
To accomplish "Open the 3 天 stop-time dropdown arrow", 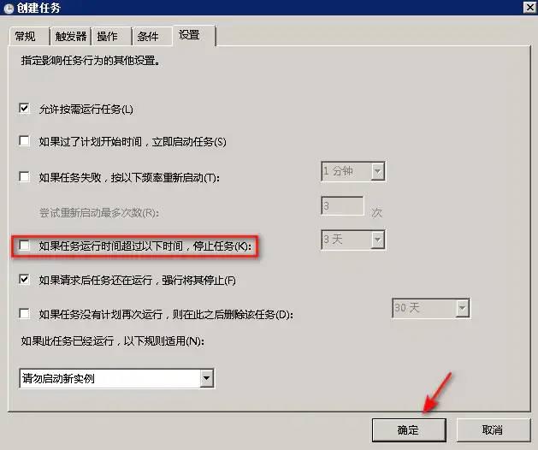I will (x=377, y=240).
